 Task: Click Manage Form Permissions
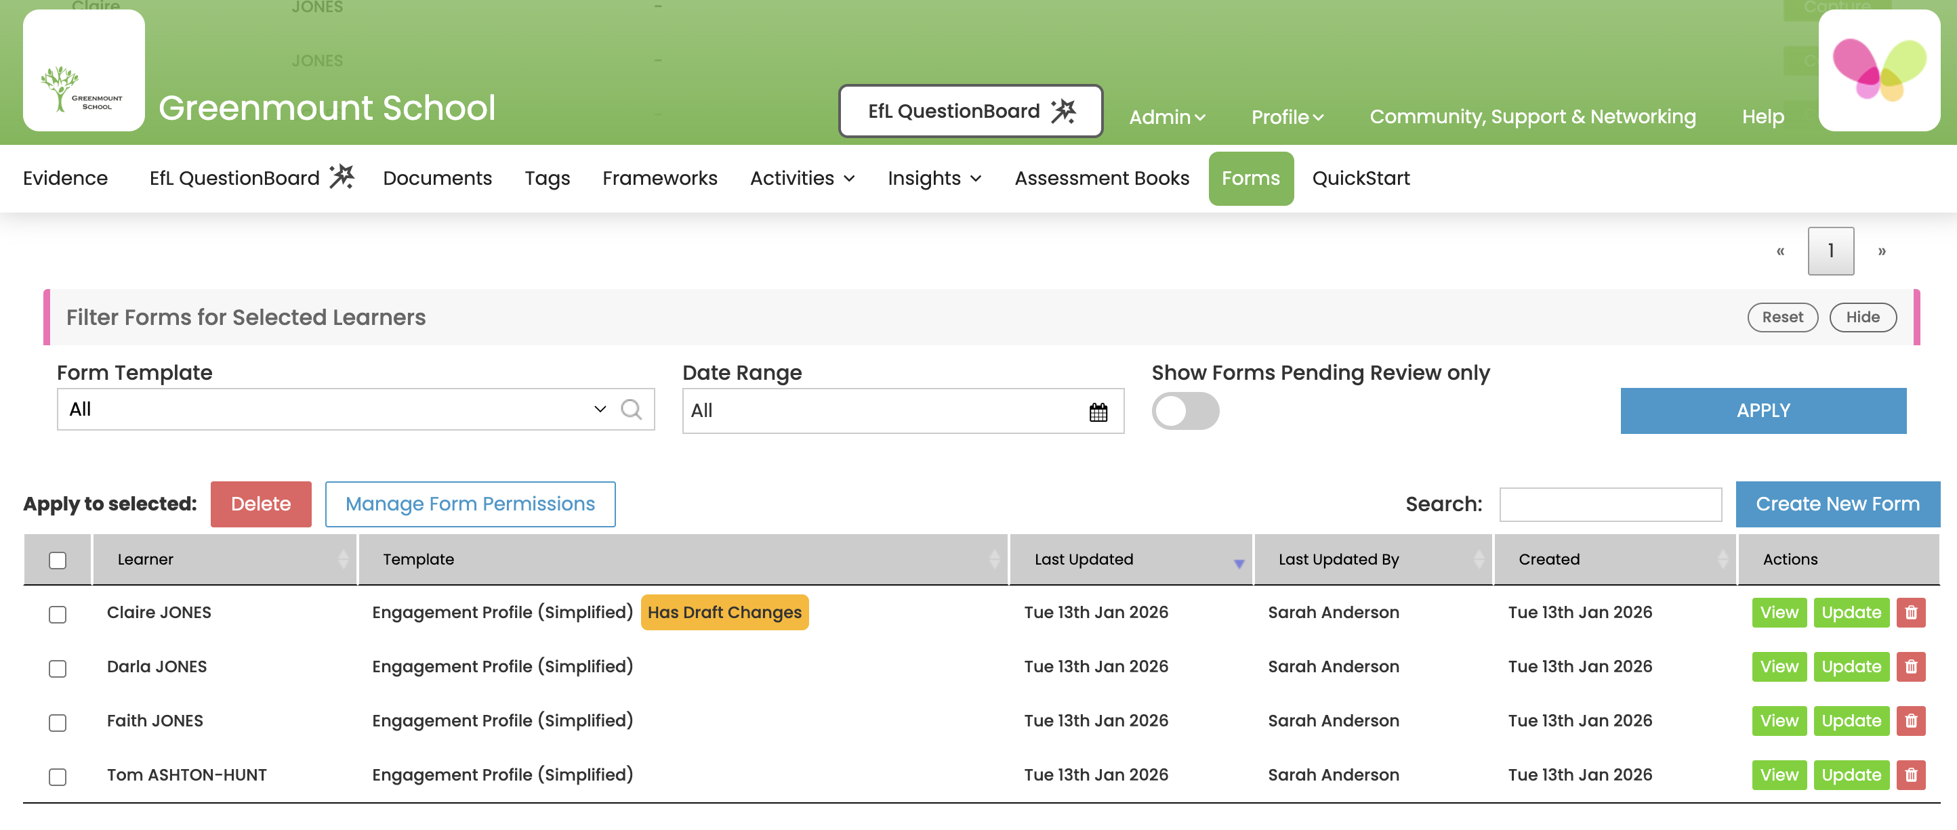(x=470, y=503)
